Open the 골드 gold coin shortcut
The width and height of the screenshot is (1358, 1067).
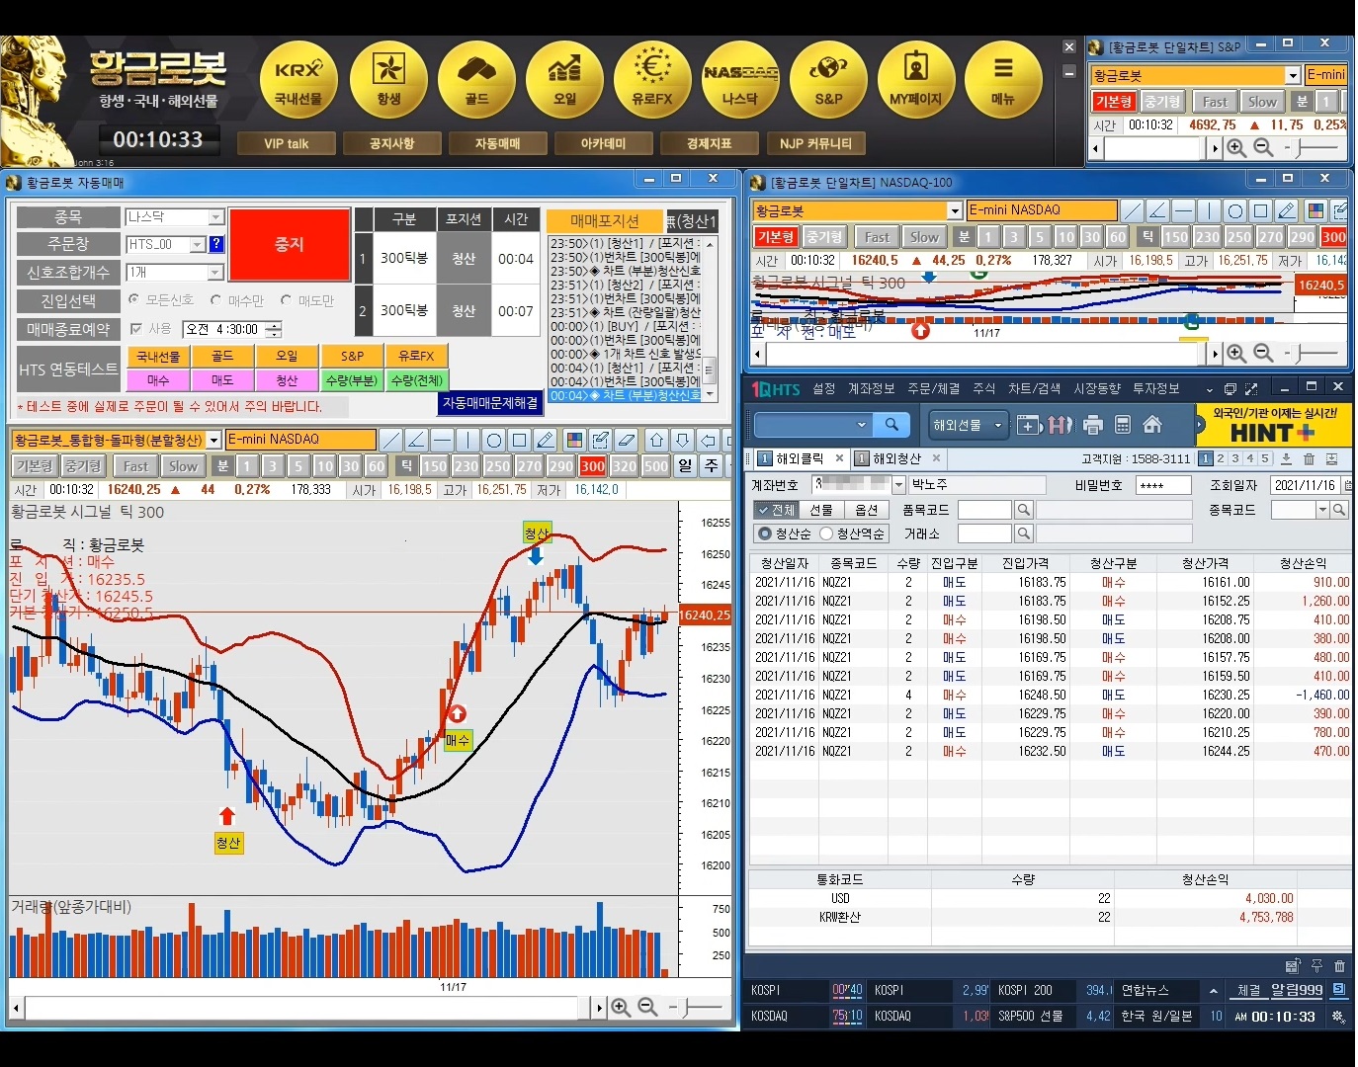tap(476, 81)
